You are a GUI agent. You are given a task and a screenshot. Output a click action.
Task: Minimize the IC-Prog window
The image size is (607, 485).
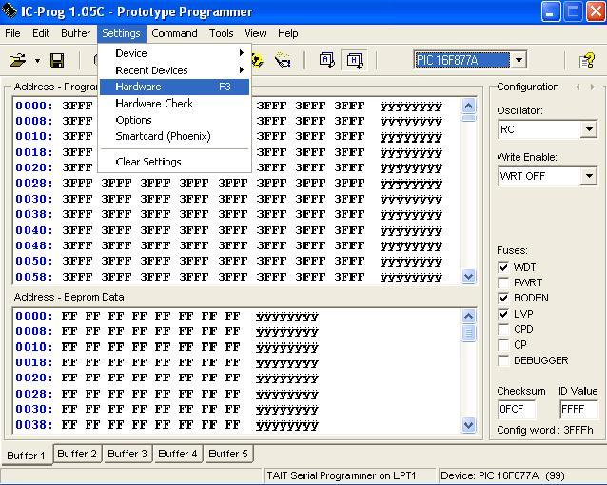(550, 11)
